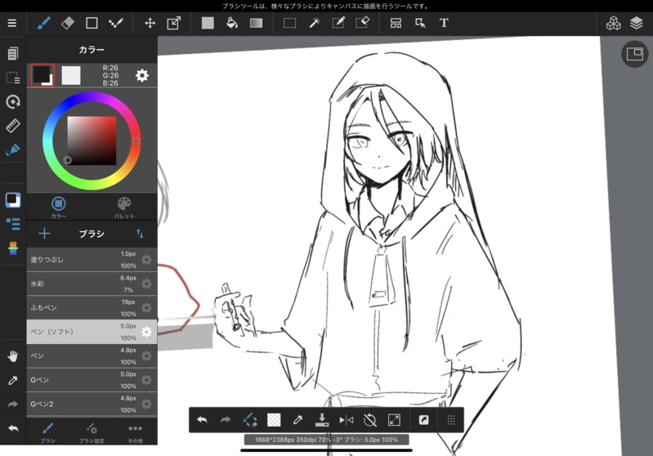Select the rectangular selection tool

(x=290, y=23)
